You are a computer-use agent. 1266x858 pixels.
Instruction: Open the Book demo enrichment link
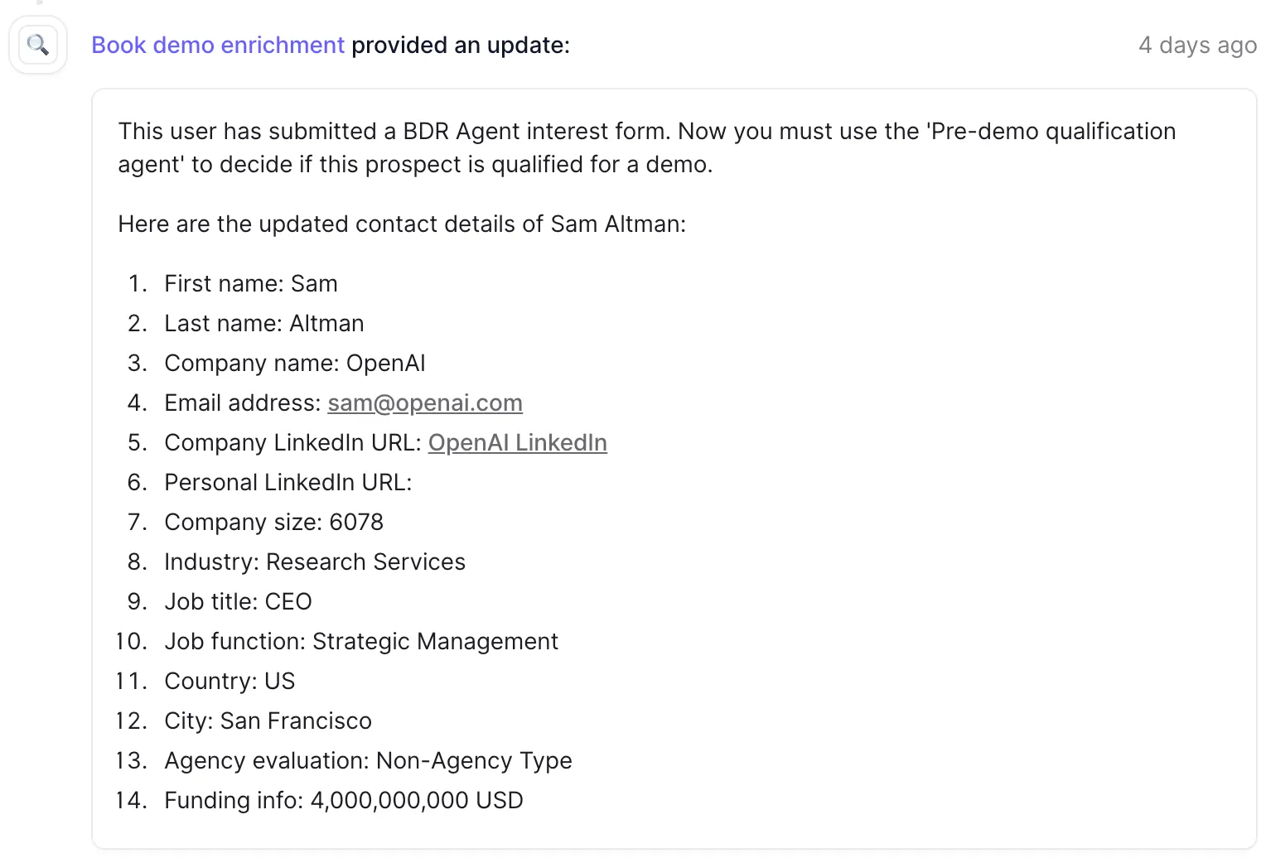[x=217, y=45]
